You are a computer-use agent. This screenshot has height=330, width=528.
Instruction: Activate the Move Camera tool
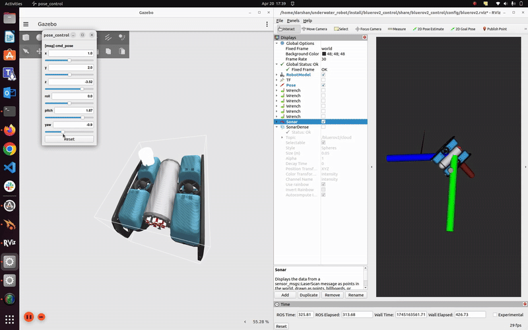[313, 29]
